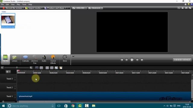Click the timeline playhead marker
The height and width of the screenshot is (108, 193).
click(x=18, y=71)
